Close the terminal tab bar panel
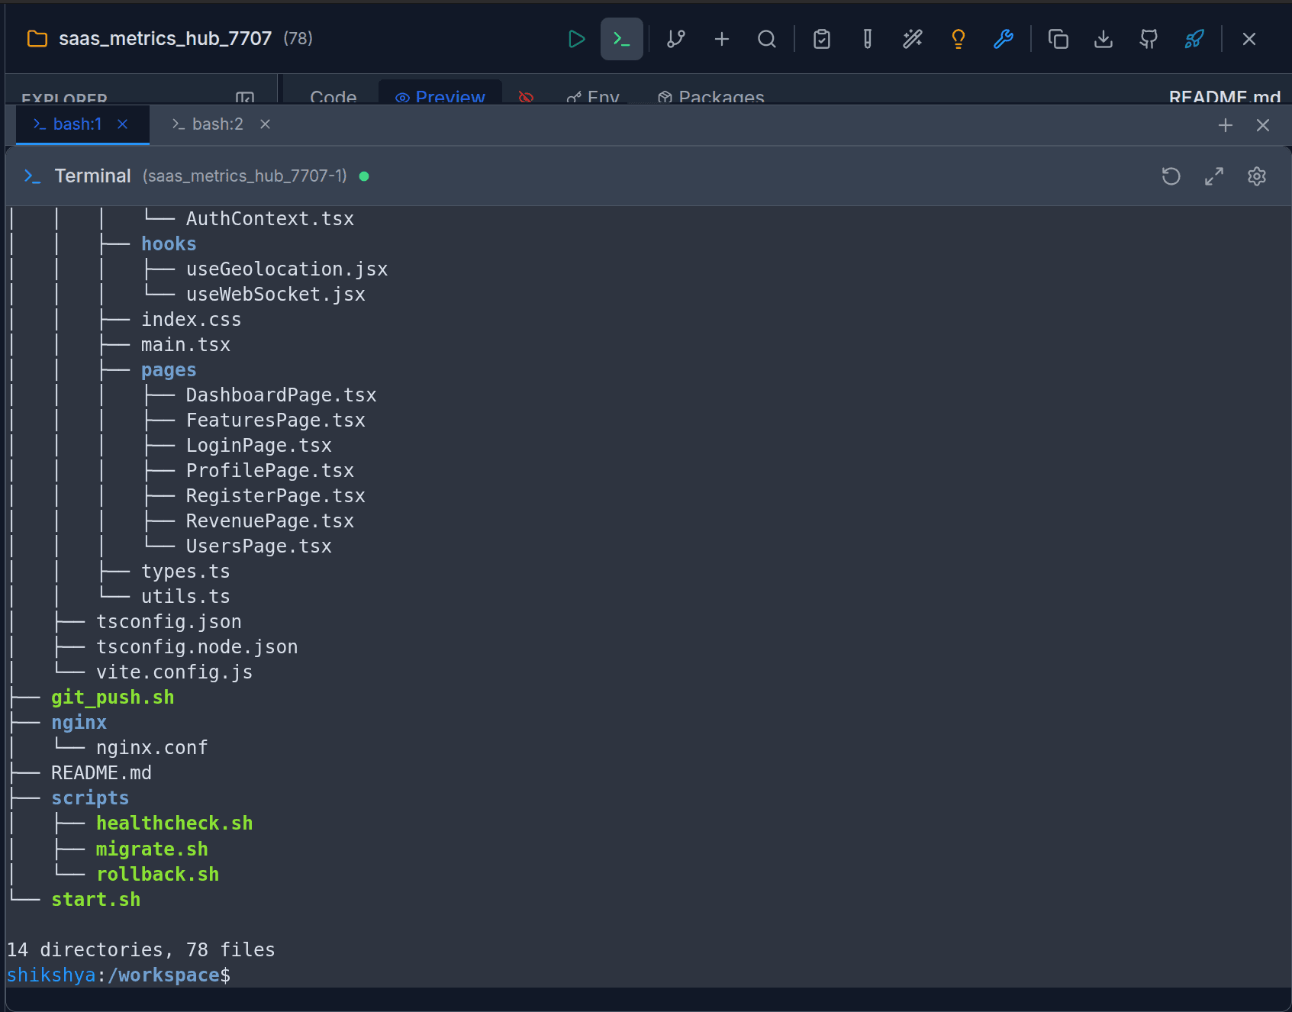1292x1012 pixels. pos(1263,125)
